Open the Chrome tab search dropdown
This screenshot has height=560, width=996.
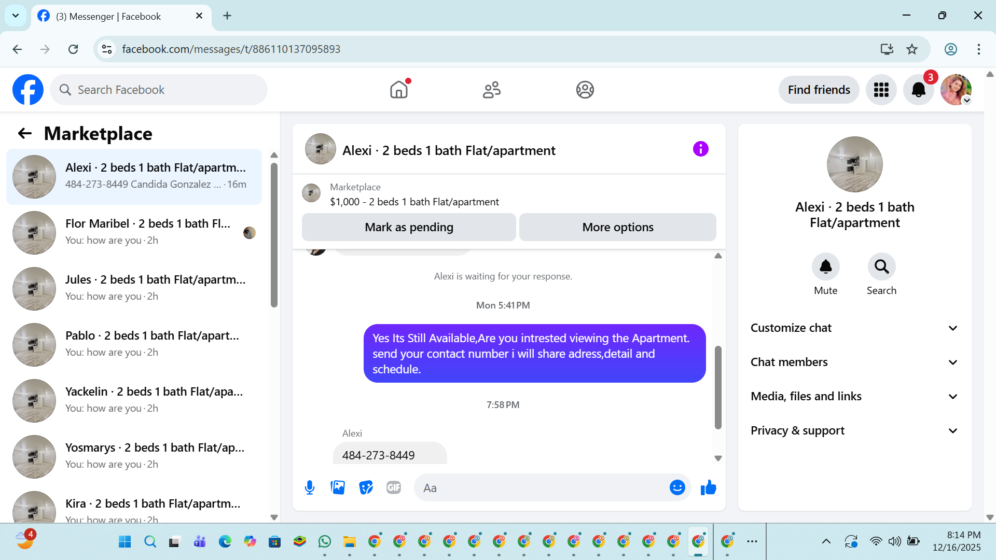[16, 16]
